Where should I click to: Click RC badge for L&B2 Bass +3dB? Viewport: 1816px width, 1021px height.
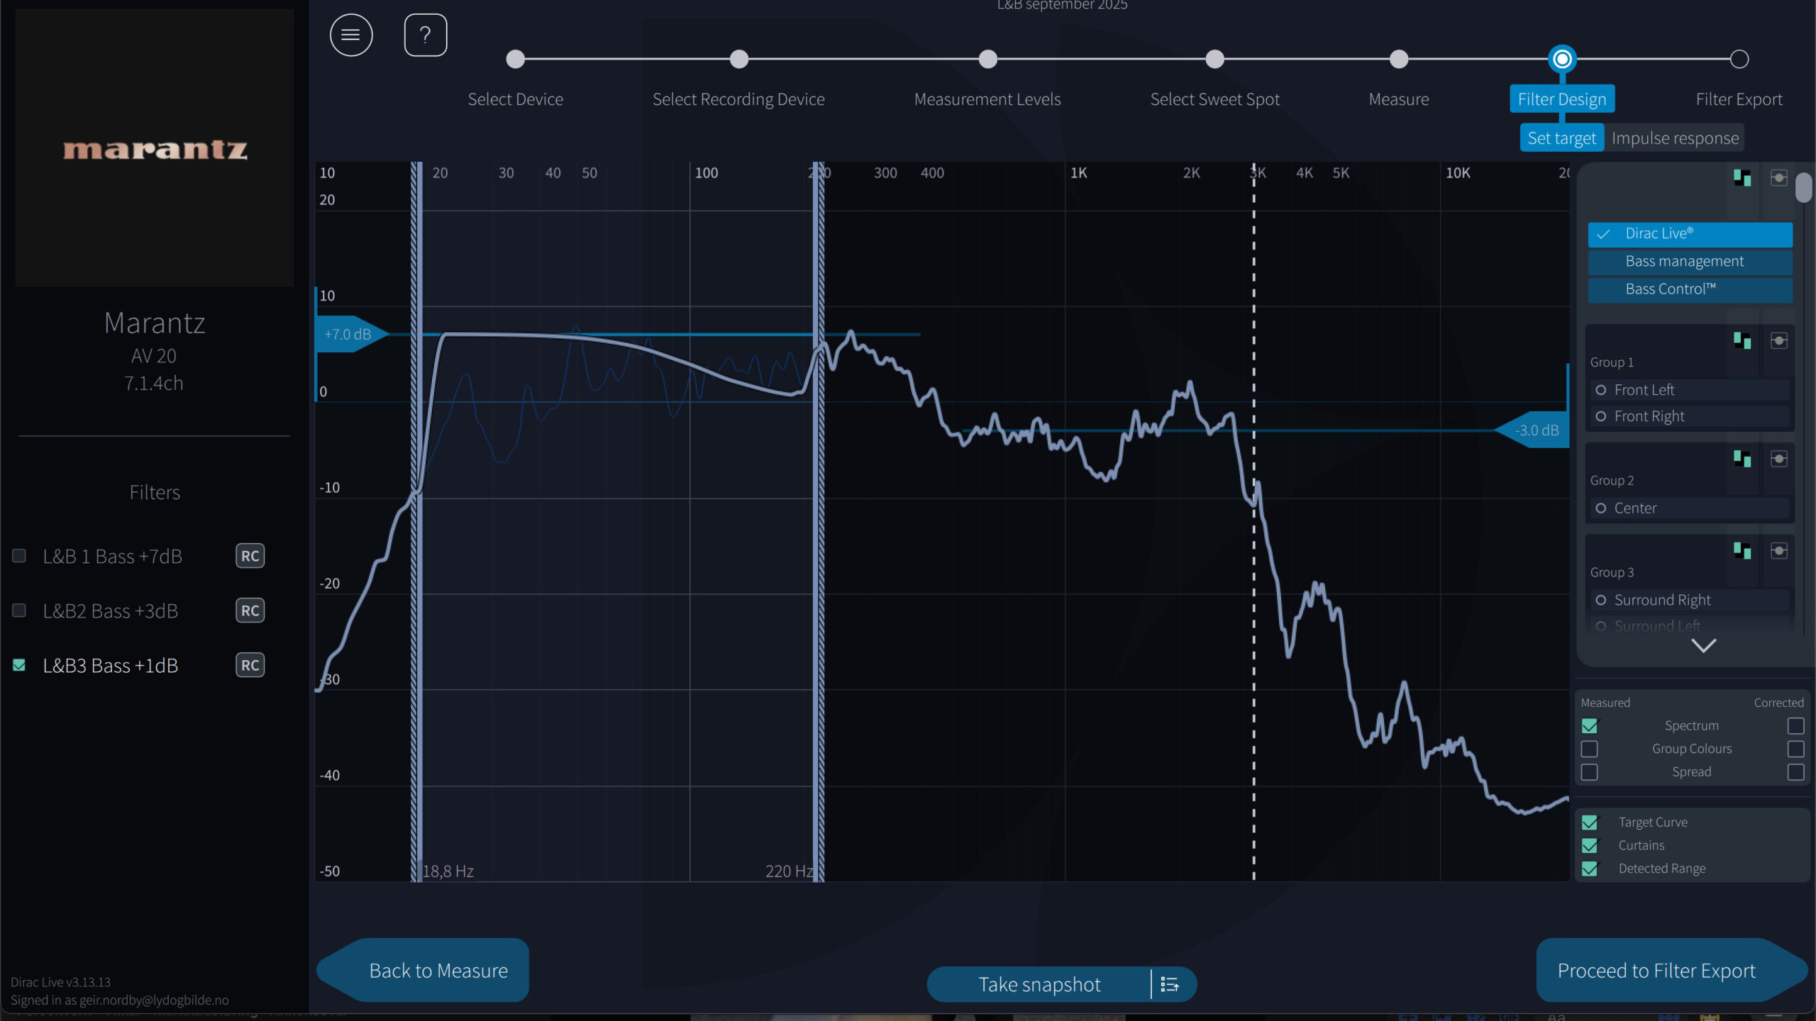click(250, 610)
